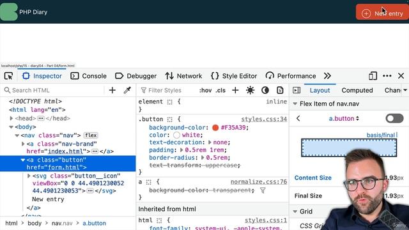
Task: Toggle responsive design mode icon
Action: 373,76
